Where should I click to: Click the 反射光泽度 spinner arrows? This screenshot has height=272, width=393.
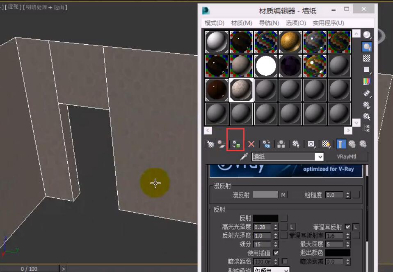point(276,236)
